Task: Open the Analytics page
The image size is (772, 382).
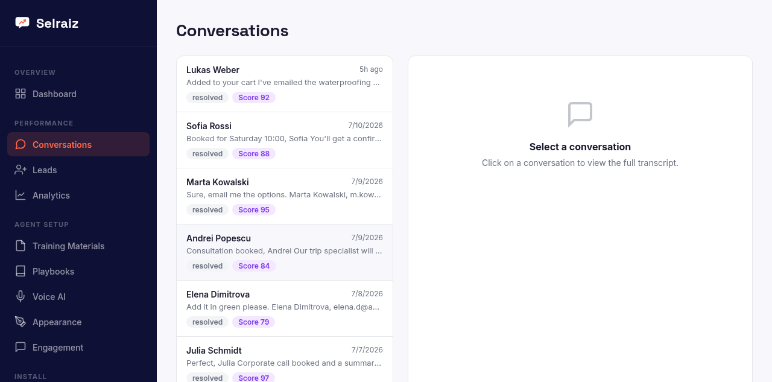Action: 78,195
